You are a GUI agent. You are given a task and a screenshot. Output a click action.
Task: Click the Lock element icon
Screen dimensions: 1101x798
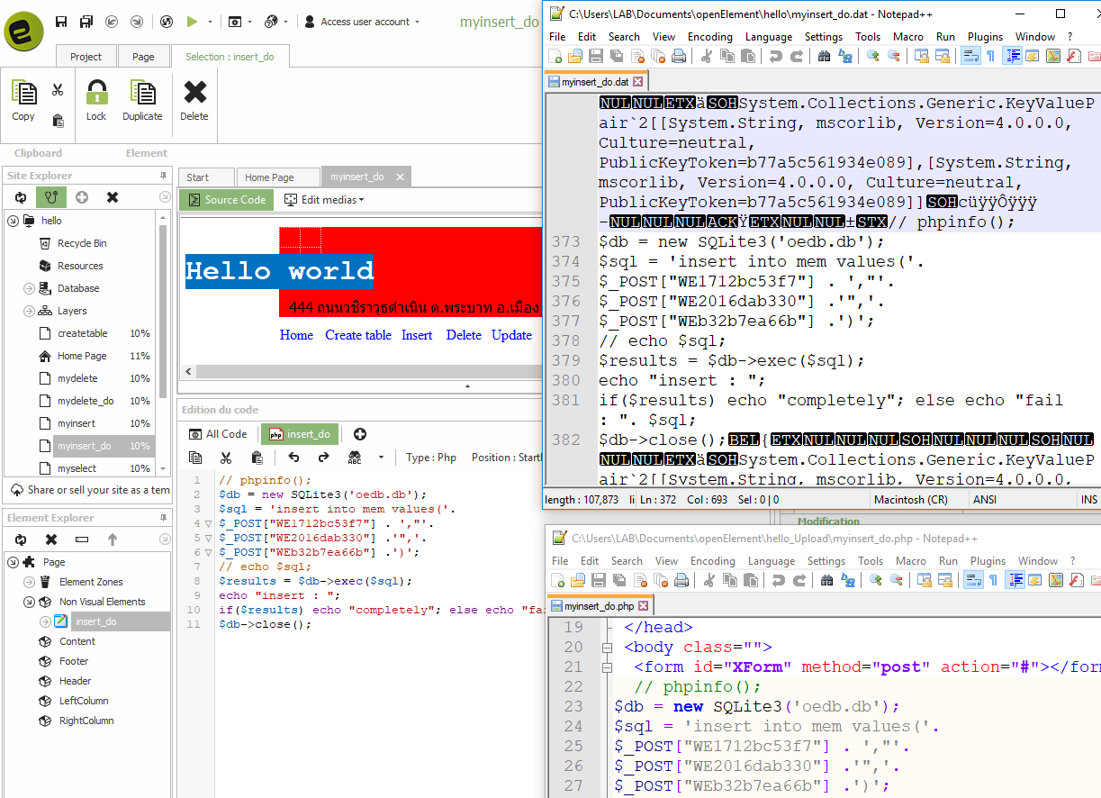coord(96,94)
